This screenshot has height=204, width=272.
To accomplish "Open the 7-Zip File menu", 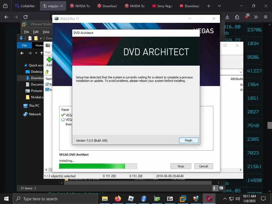I will 48,52.
